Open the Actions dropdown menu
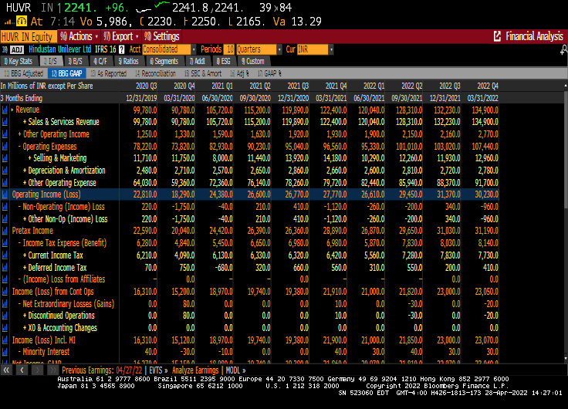The height and width of the screenshot is (409, 568). click(79, 36)
